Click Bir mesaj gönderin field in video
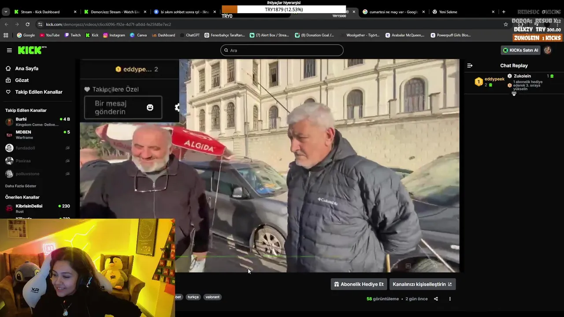The width and height of the screenshot is (564, 317). pos(123,107)
